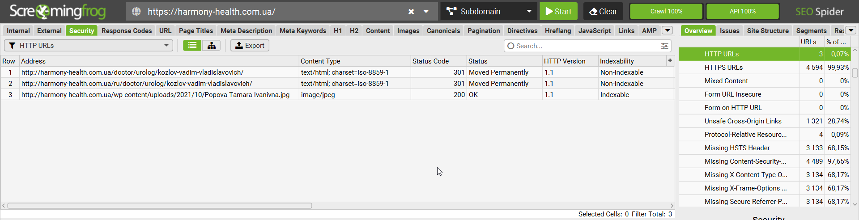Select the Security tab
The width and height of the screenshot is (859, 220).
point(81,30)
